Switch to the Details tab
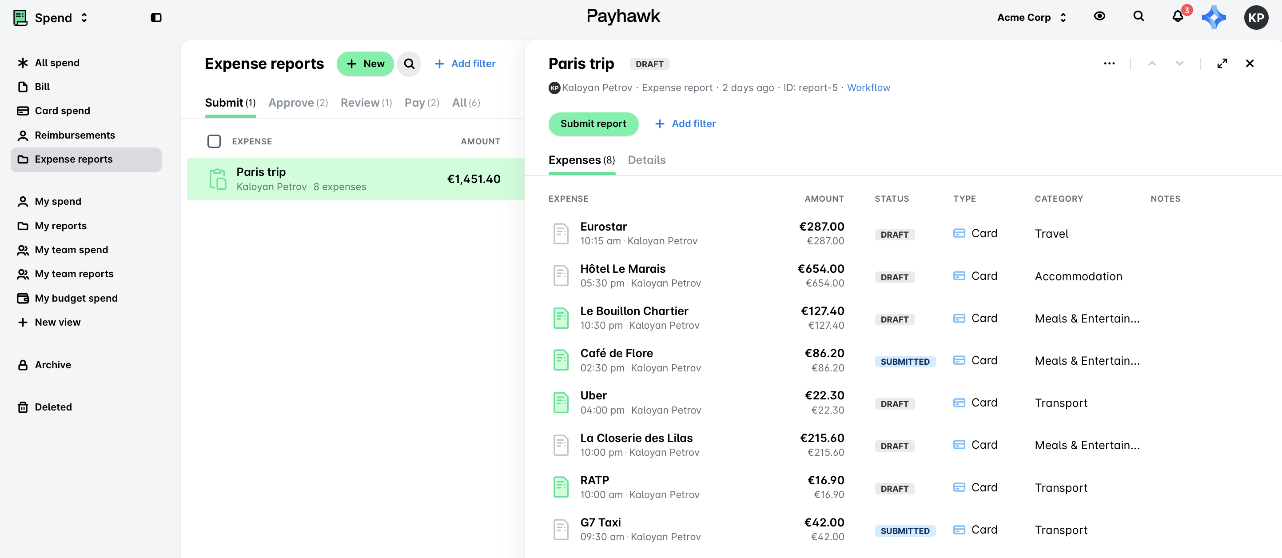Viewport: 1282px width, 558px height. pos(646,160)
